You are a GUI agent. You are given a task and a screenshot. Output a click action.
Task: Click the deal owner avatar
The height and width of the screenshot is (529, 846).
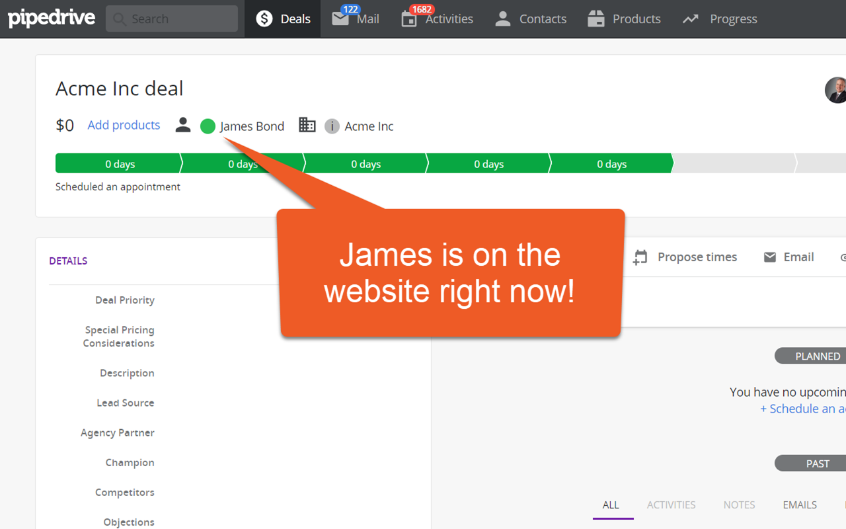click(x=835, y=90)
